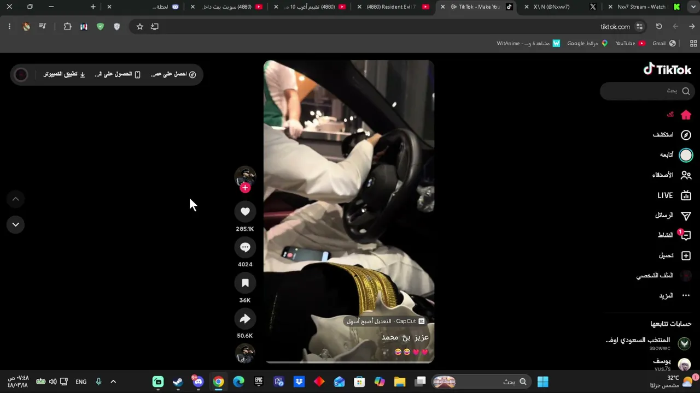Image resolution: width=700 pixels, height=393 pixels.
Task: Open the video author name عزيز بن محمد
Action: [x=405, y=337]
